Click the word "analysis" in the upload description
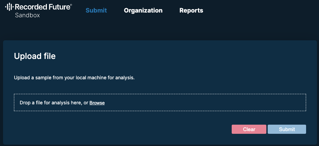This screenshot has height=146, width=319. tap(125, 78)
